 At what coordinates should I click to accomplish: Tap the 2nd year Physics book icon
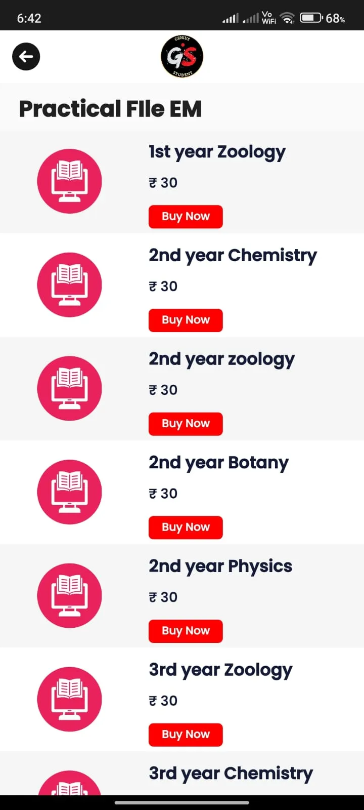(x=69, y=596)
